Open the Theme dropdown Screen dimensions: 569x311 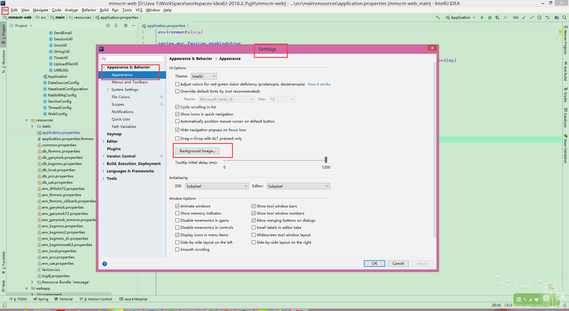click(x=204, y=77)
